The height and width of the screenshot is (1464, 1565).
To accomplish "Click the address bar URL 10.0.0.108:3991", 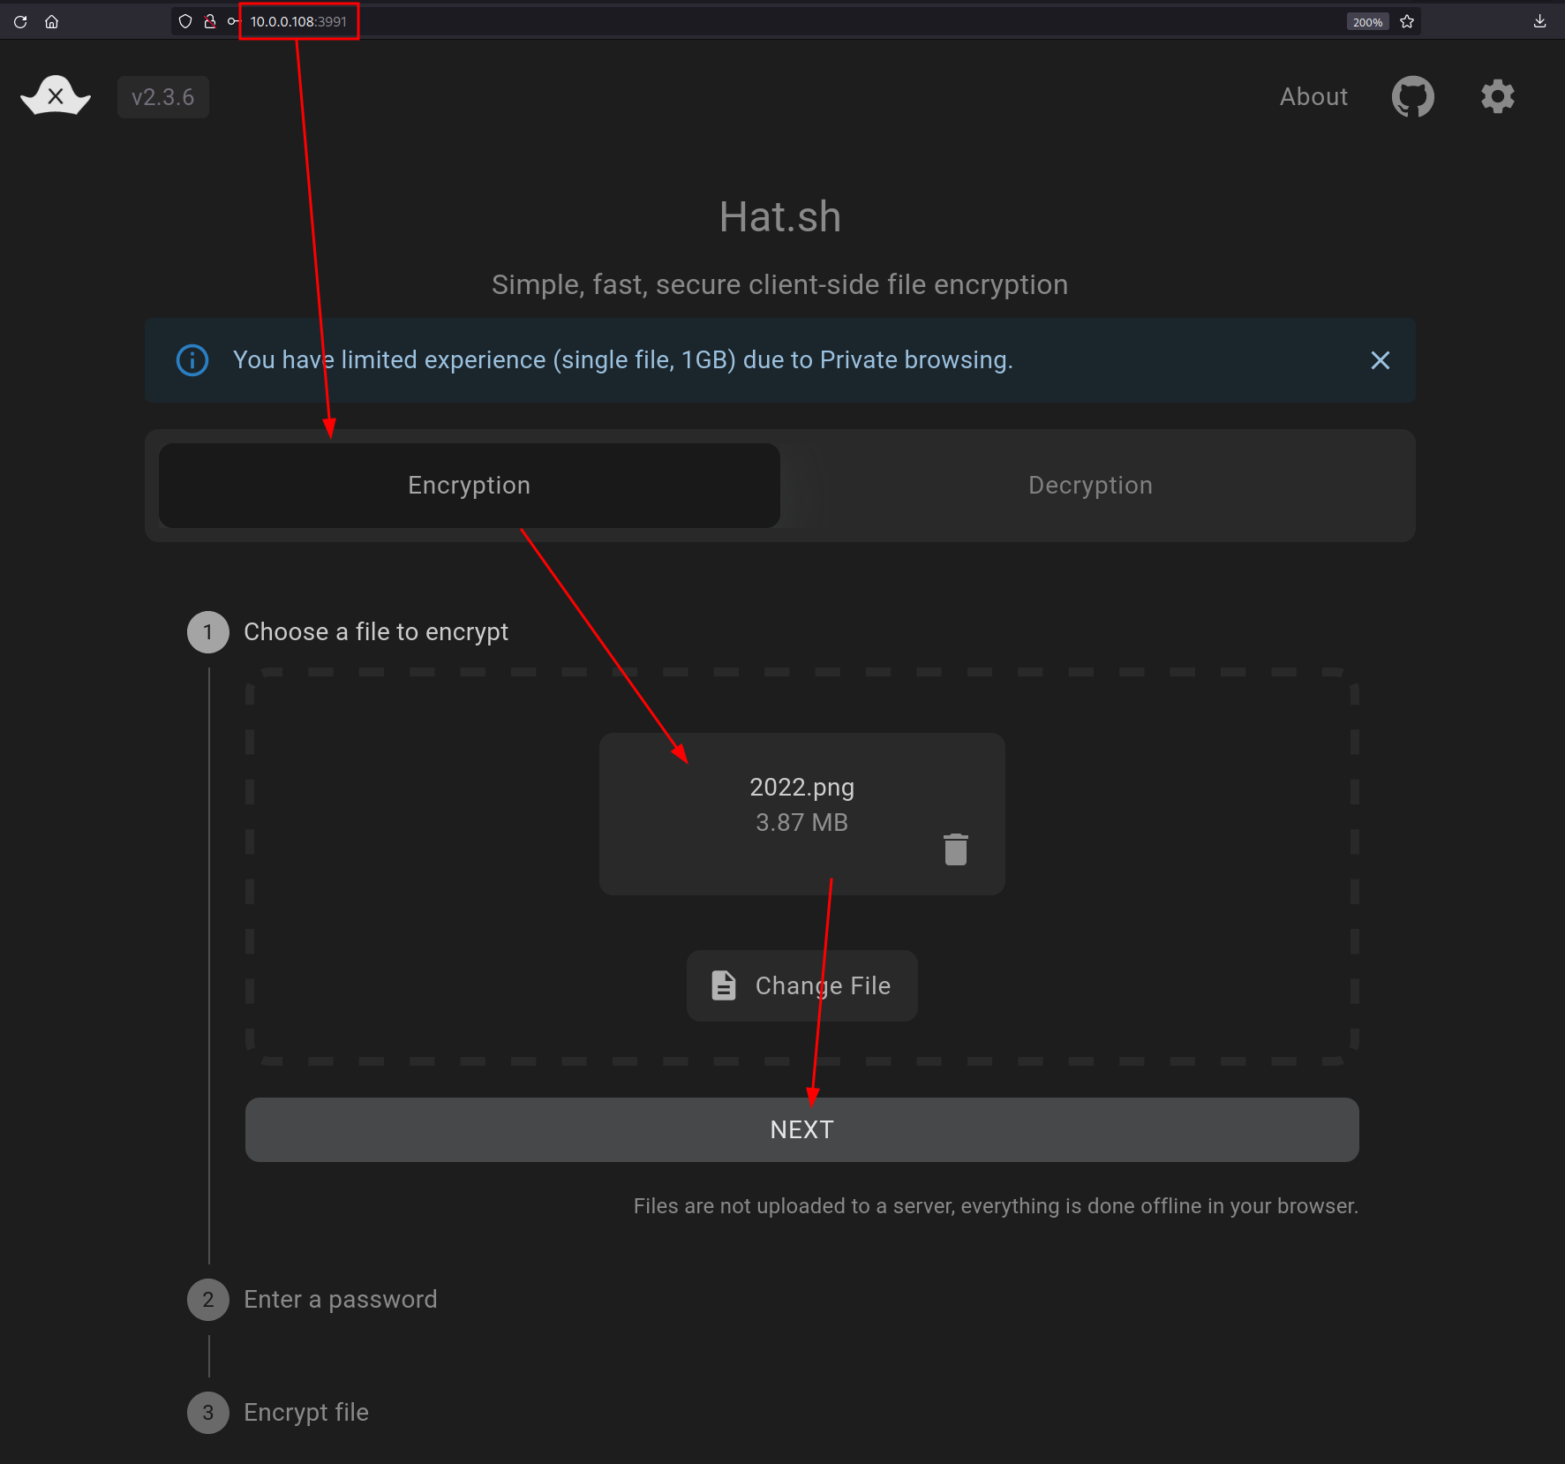I will [x=298, y=21].
